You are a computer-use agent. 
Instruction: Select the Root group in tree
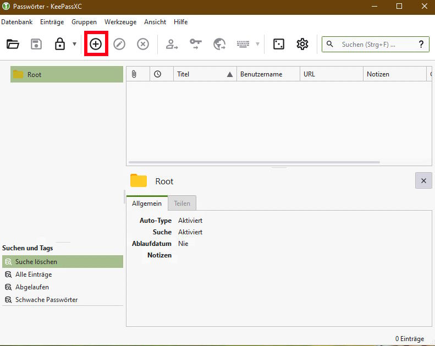pos(34,75)
